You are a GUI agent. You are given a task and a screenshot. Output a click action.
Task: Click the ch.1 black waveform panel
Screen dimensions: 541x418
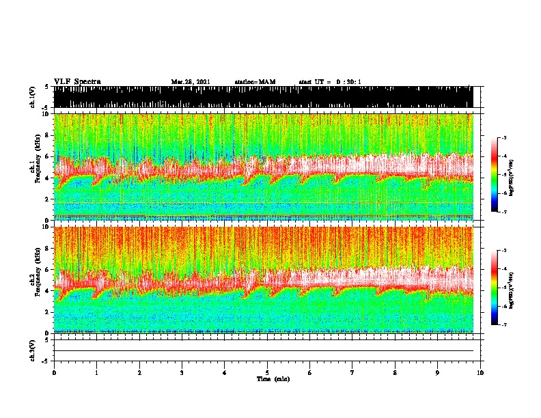pyautogui.click(x=263, y=97)
